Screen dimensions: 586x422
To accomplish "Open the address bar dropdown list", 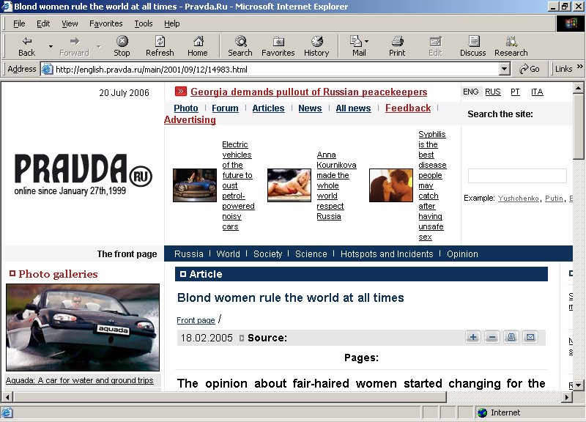I will 505,69.
